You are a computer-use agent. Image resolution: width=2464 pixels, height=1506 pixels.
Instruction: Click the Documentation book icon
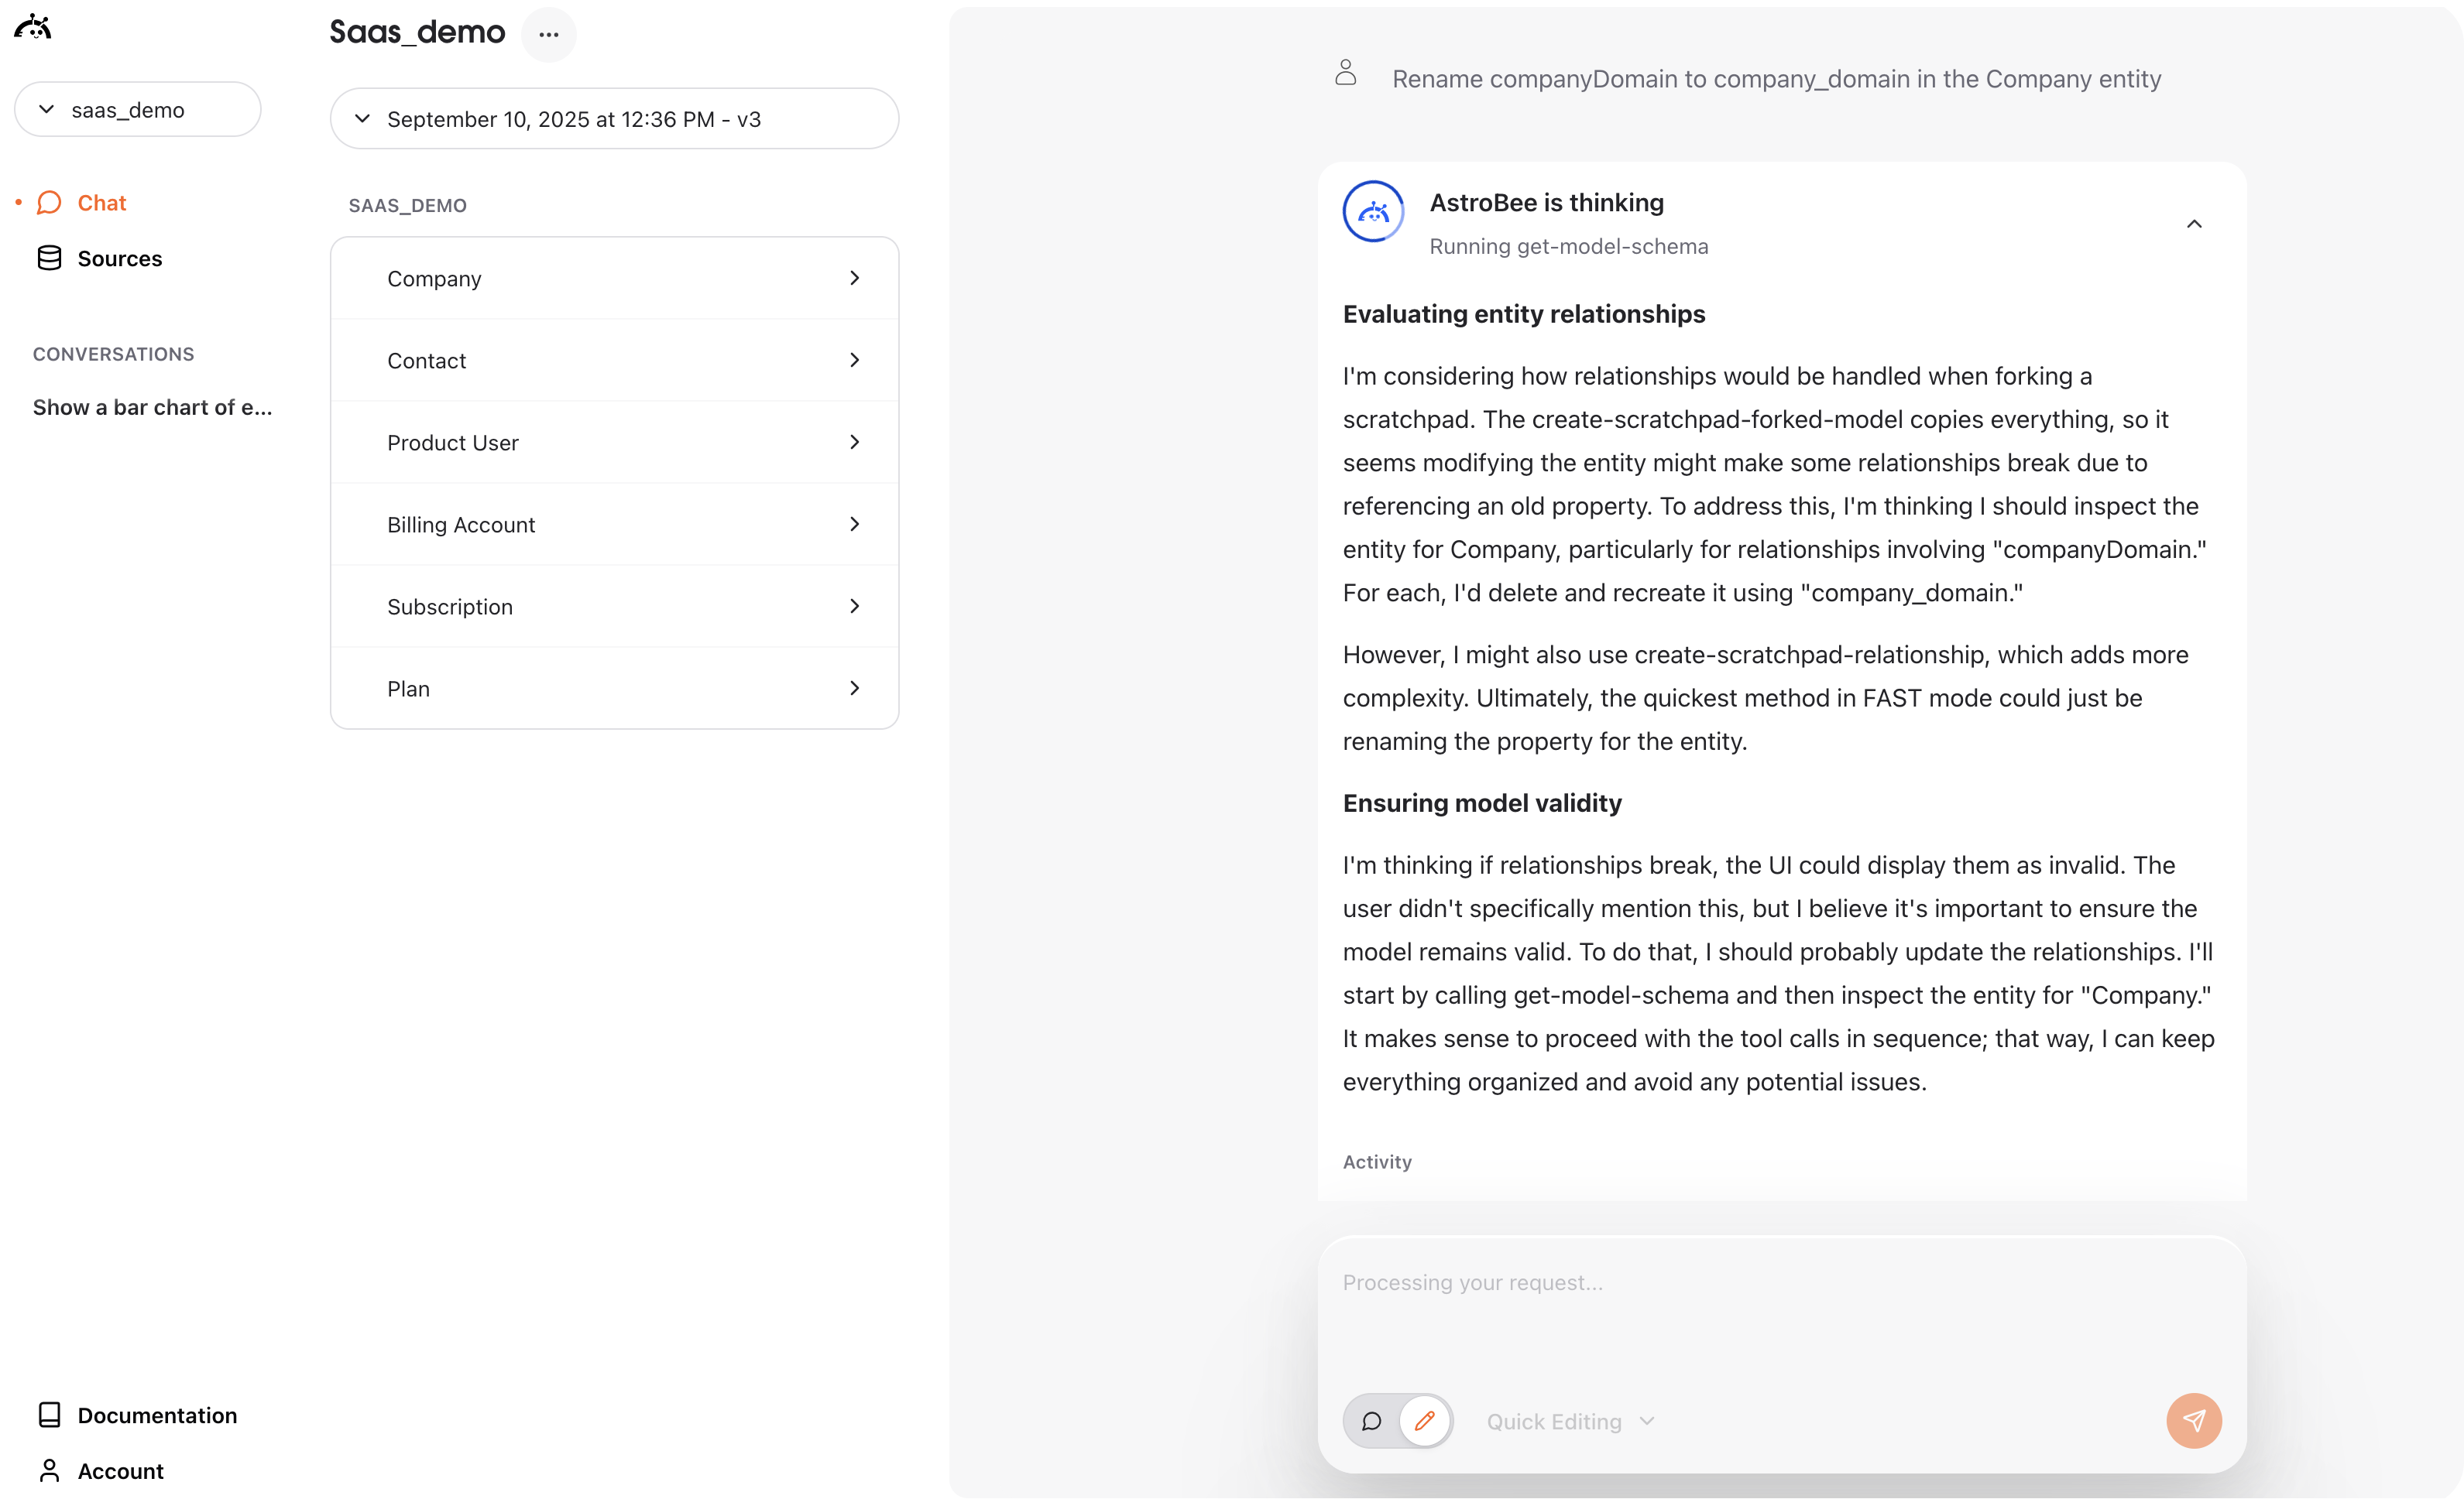coord(49,1415)
